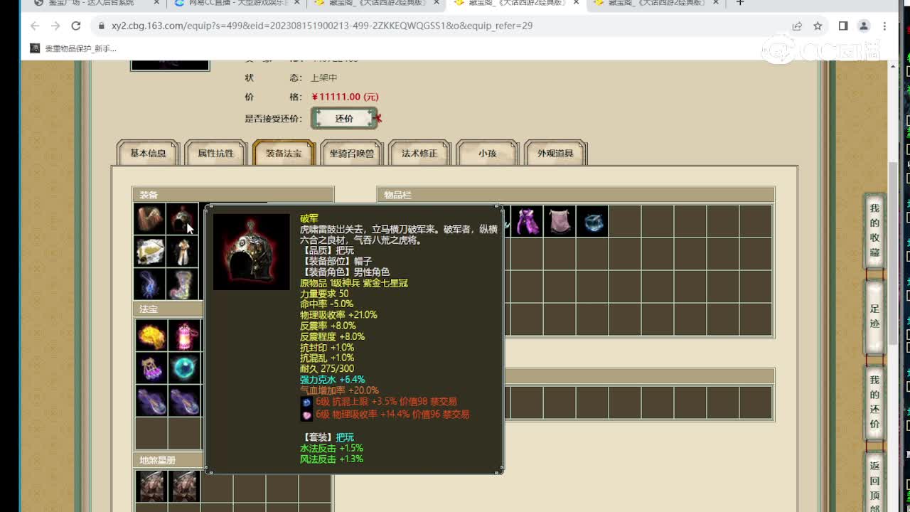This screenshot has height=512, width=910.
Task: Switch to the 法术修正 tab
Action: coord(419,153)
